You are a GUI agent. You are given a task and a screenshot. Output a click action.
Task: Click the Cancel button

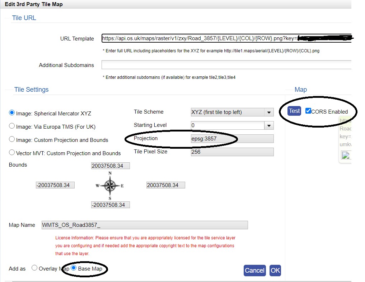(254, 271)
